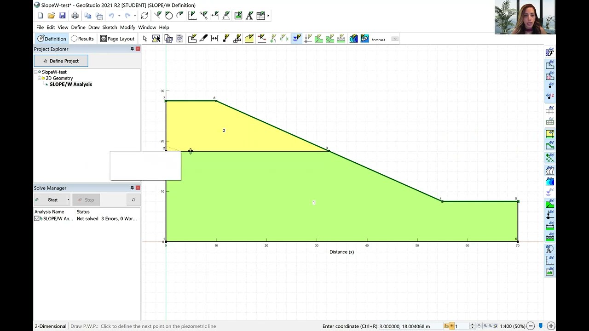Click the '3 Errors, 0 War...' status text
The width and height of the screenshot is (589, 331).
(x=119, y=219)
